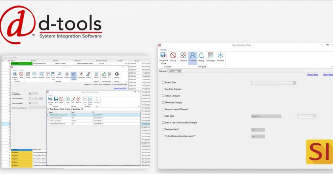
Task: Open All Products Commissioned dropdown
Action: (33, 93)
